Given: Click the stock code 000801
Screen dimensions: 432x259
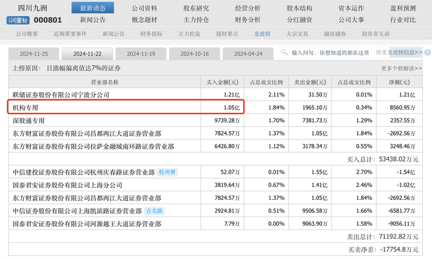Looking at the screenshot, I should coord(48,20).
